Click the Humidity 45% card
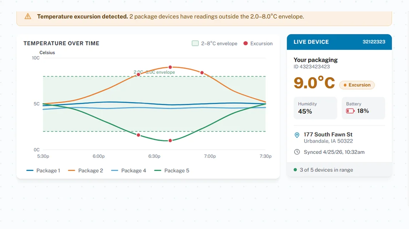Screen dimensions: 409x229 pos(315,108)
